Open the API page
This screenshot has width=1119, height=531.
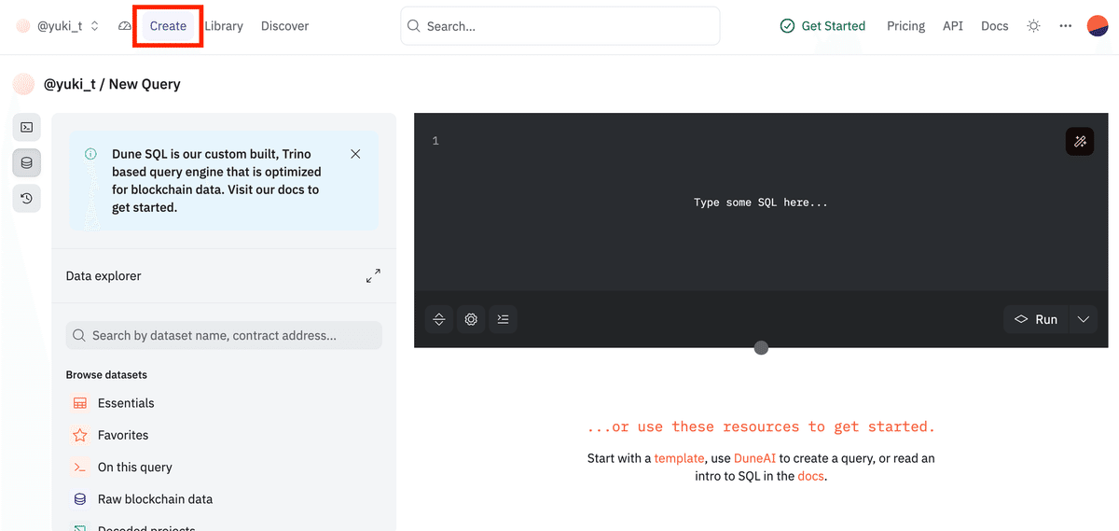tap(953, 26)
